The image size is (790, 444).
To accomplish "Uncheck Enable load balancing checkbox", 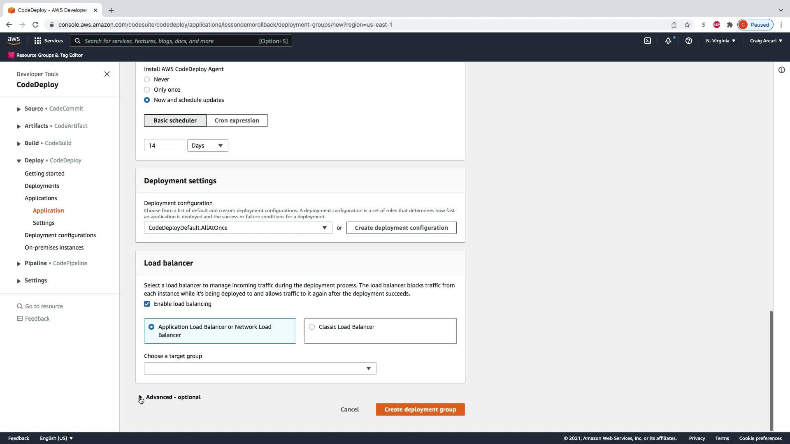I will [x=147, y=304].
